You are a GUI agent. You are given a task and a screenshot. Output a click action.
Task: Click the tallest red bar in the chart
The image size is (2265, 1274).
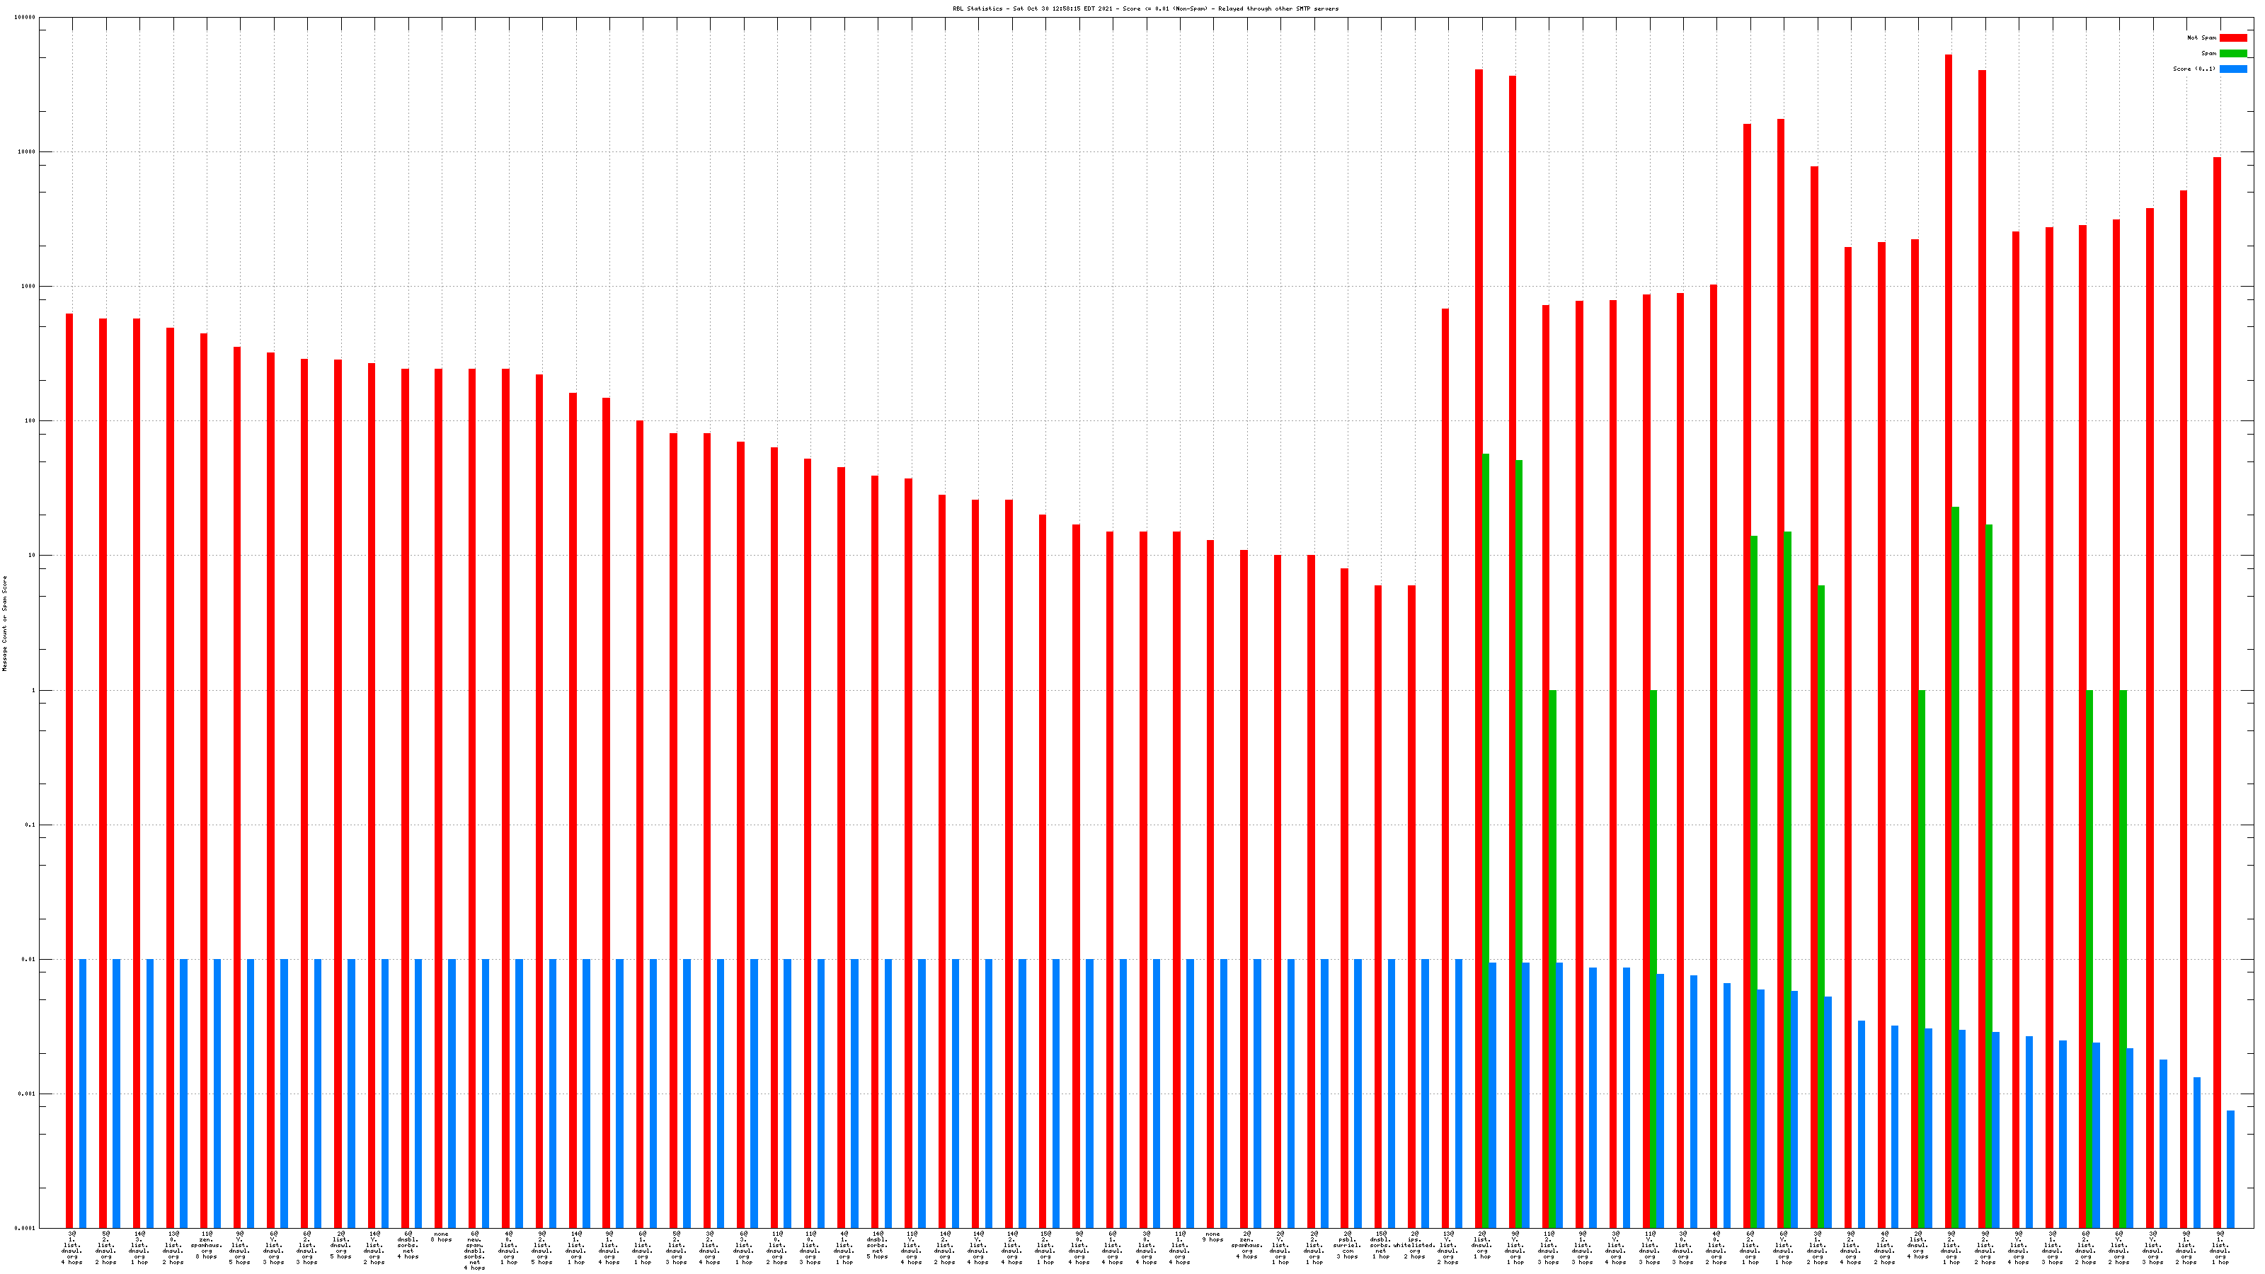click(1949, 616)
